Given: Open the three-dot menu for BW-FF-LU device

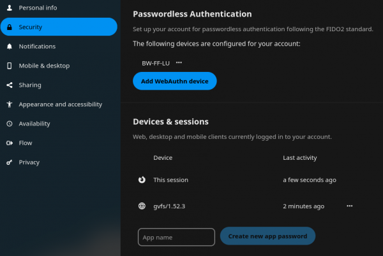Looking at the screenshot, I should (x=179, y=63).
